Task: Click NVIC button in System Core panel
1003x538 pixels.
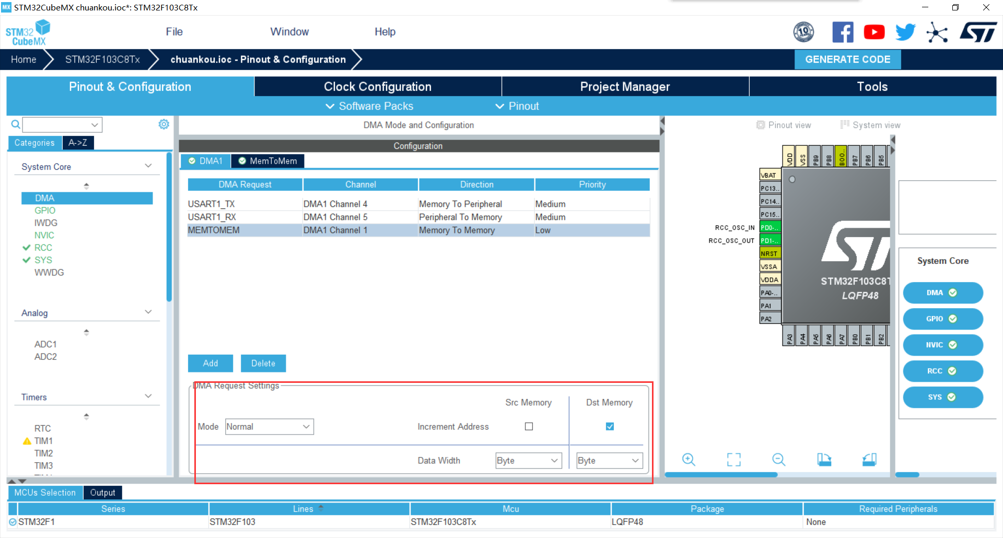Action: click(x=943, y=345)
